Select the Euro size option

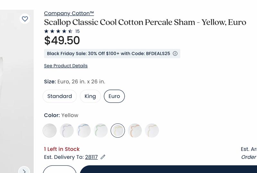pyautogui.click(x=114, y=96)
